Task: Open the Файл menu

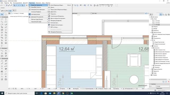Action: click(2, 3)
